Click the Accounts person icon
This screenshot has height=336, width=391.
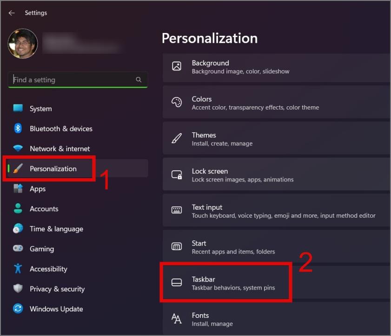coord(18,208)
